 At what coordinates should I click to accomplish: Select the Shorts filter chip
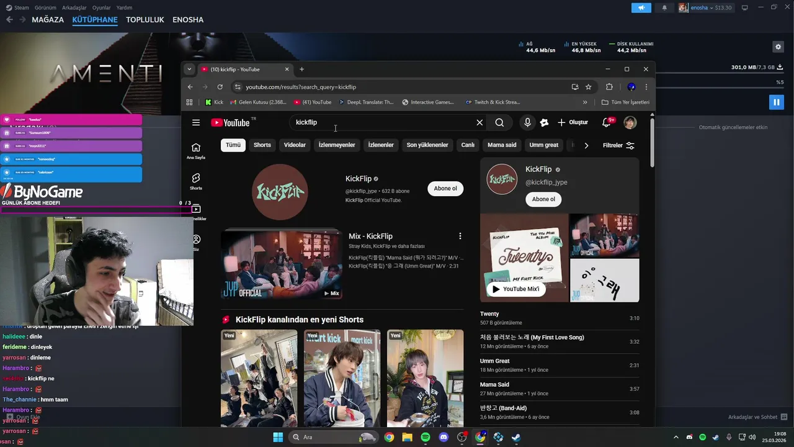262,145
